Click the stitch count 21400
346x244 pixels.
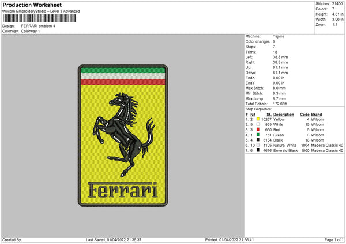pos(337,4)
